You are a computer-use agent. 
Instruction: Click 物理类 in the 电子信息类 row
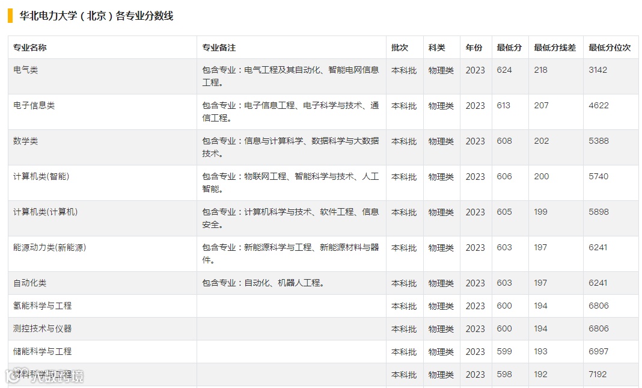coord(441,106)
